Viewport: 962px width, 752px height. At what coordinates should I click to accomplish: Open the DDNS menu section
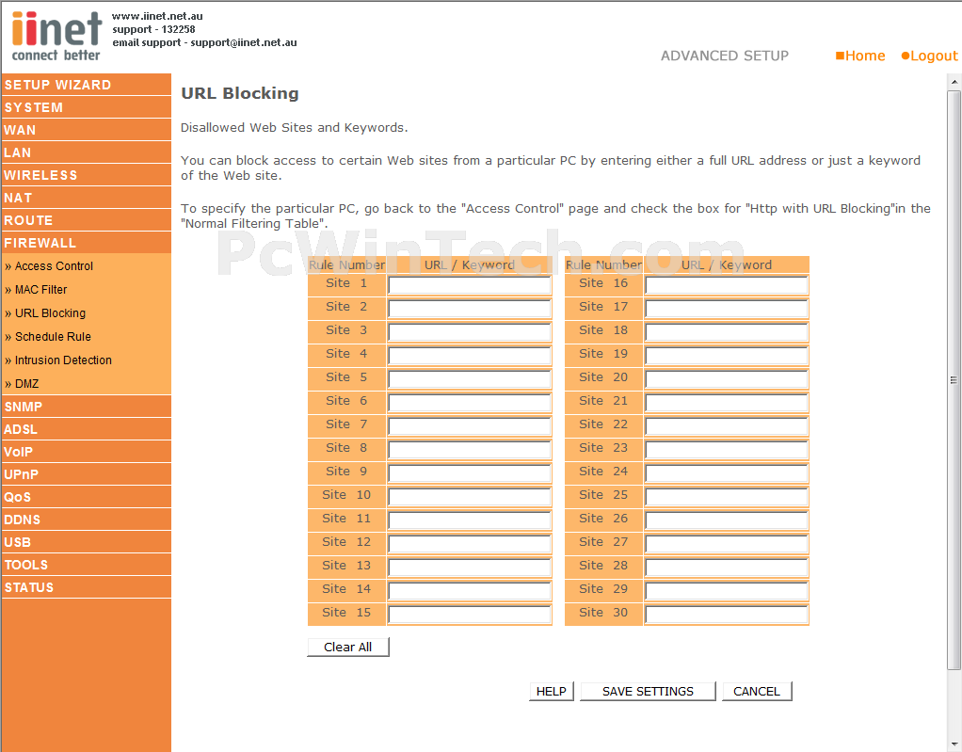click(86, 520)
